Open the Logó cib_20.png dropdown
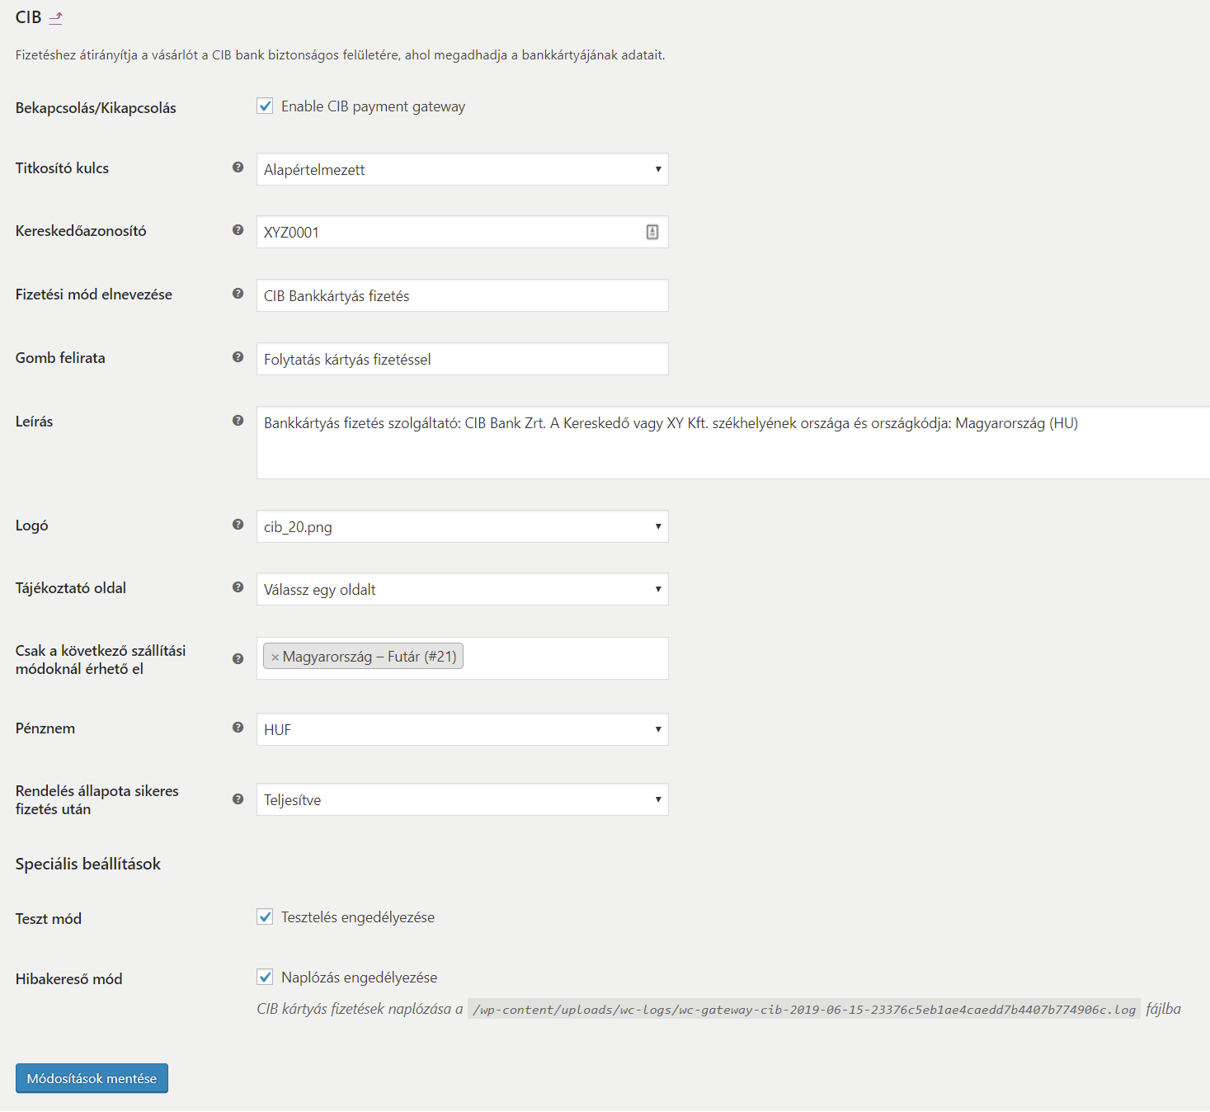The image size is (1210, 1112). [462, 526]
